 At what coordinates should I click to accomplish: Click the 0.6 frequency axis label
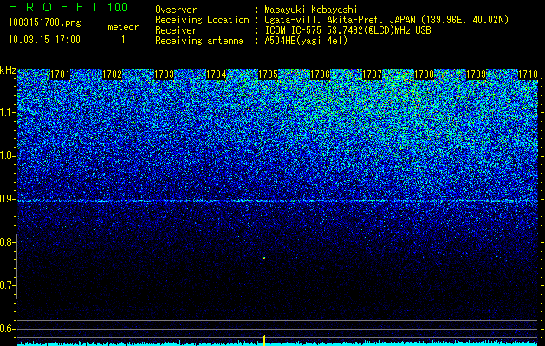[x=7, y=329]
